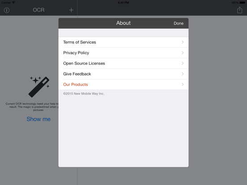Expand chevron on Privacy Policy row
Screen dimensions: 247x185
click(x=183, y=53)
